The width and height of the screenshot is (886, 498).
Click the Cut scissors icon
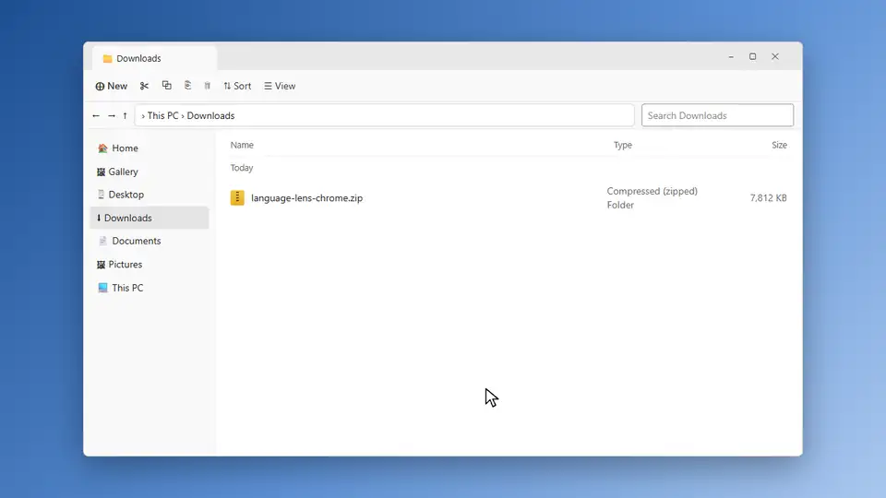(x=144, y=86)
